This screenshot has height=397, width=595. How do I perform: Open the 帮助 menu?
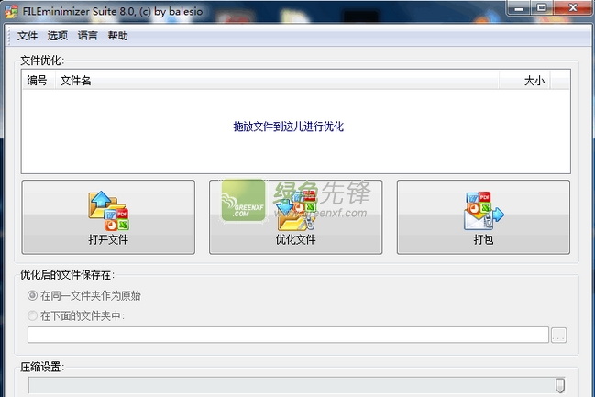pos(117,36)
